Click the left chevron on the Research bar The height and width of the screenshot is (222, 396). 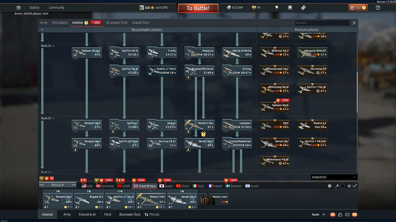42,185
